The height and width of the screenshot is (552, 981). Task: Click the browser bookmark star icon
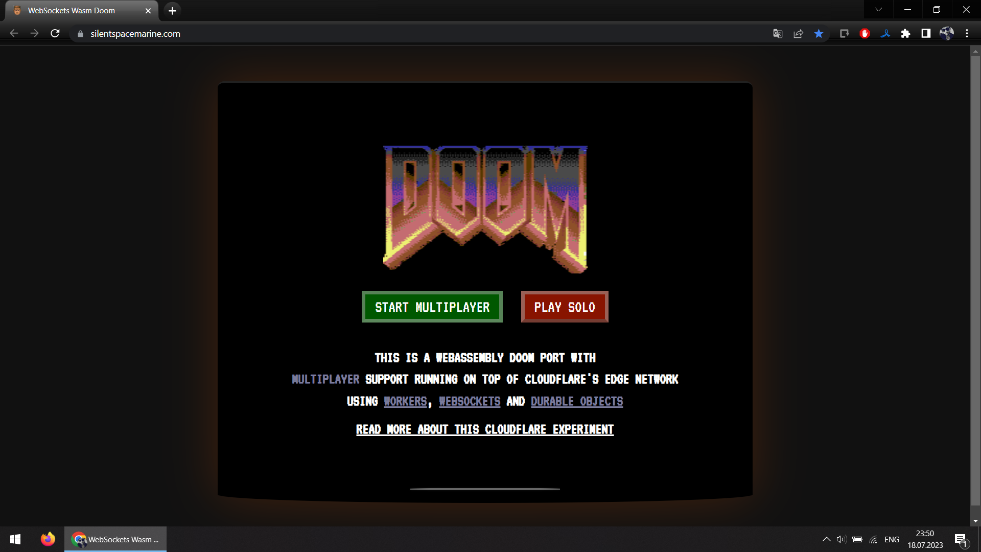pos(820,34)
